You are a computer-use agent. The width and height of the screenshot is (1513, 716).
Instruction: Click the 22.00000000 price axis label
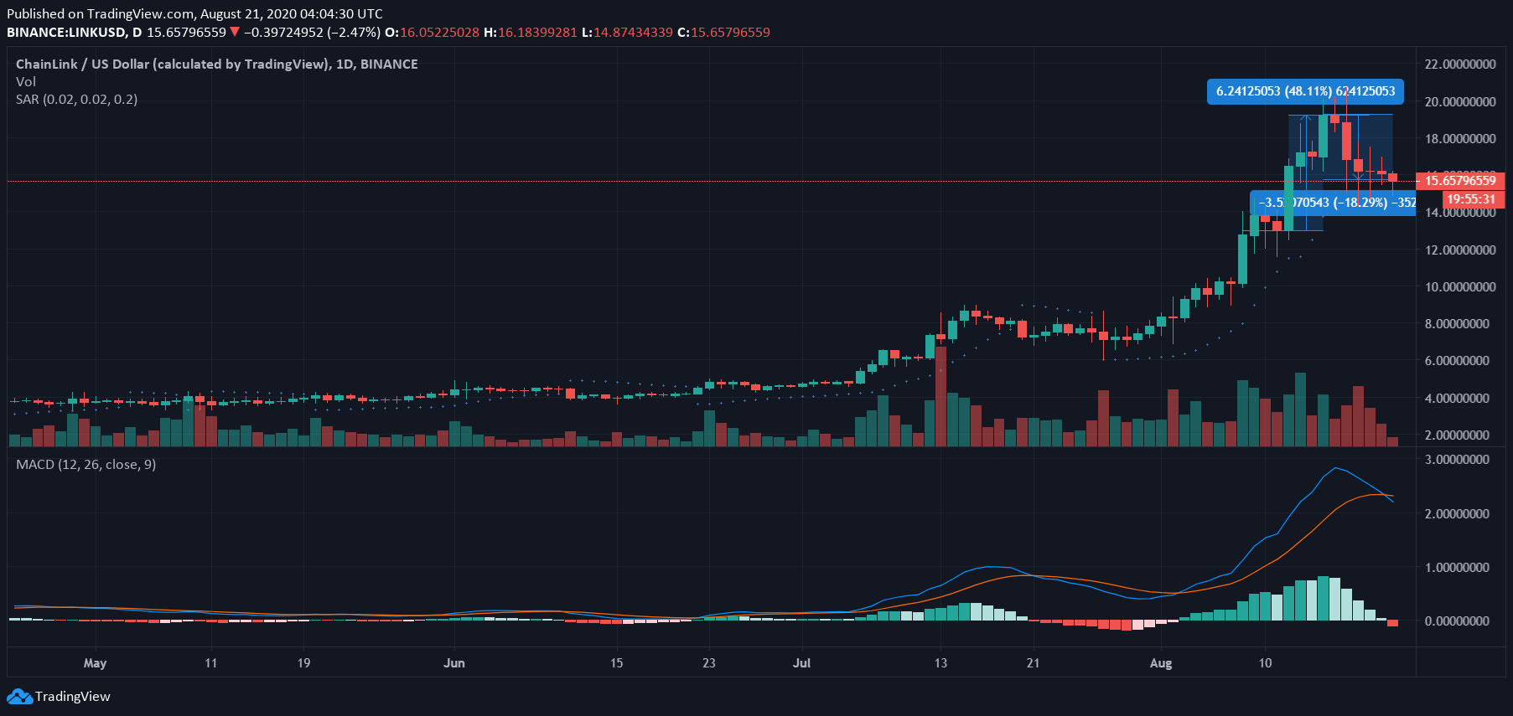[x=1460, y=64]
